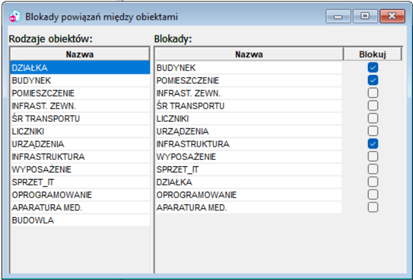The height and width of the screenshot is (280, 413).
Task: Select ŚR TRANSPORTU in Rodzaje obiektów list
Action: click(80, 119)
